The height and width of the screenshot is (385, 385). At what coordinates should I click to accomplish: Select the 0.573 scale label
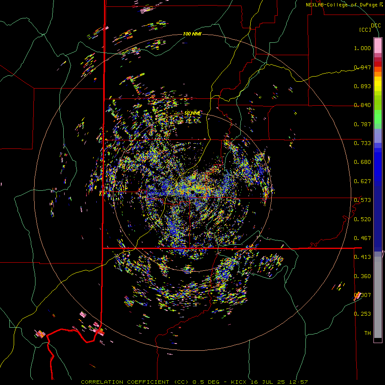pyautogui.click(x=362, y=200)
